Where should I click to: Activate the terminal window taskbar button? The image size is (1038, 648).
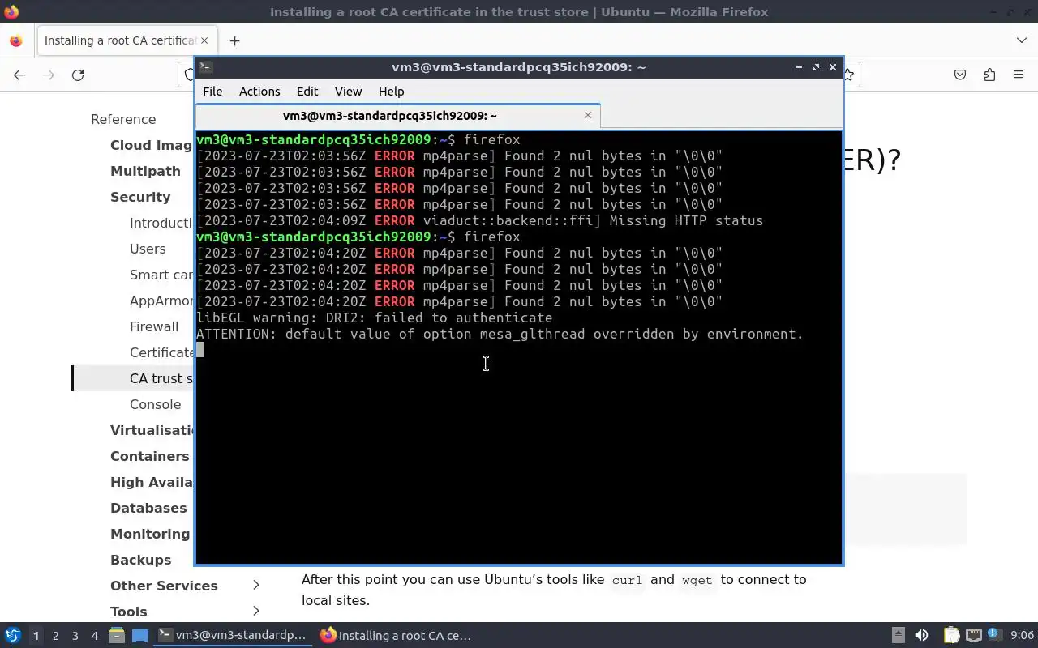coord(234,636)
